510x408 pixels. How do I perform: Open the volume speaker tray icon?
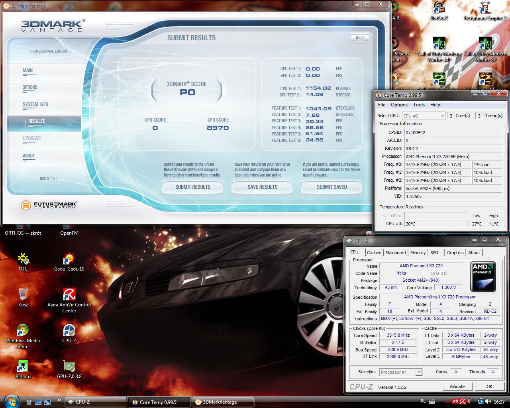pos(488,402)
